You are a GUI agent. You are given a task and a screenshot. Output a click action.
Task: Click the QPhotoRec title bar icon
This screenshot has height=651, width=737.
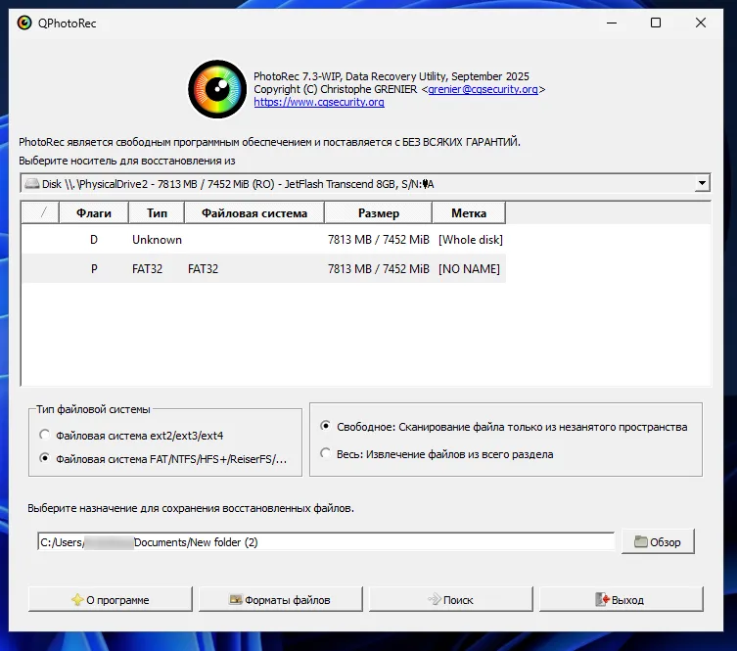click(x=23, y=23)
